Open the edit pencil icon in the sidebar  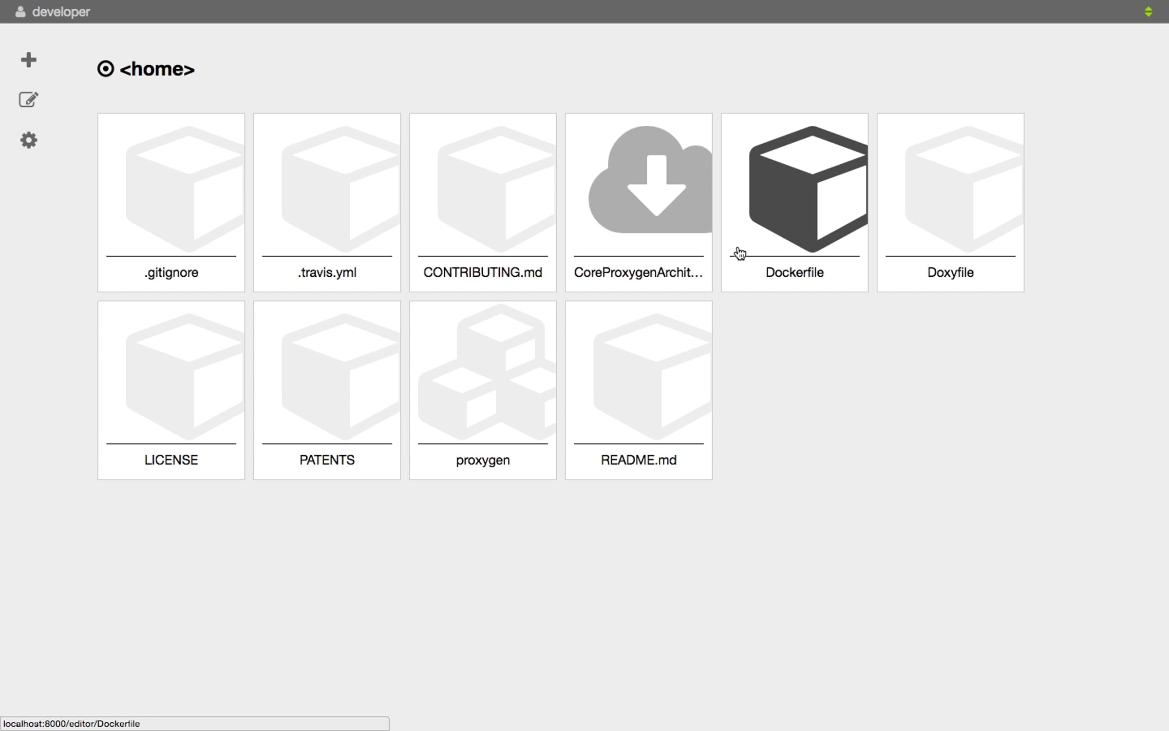28,99
